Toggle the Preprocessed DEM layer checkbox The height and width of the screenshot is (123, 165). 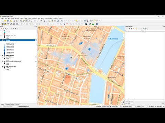tap(3, 61)
